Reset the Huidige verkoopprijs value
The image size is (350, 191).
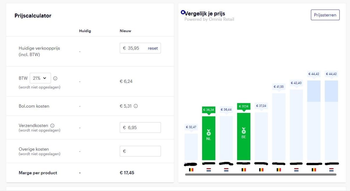point(153,48)
